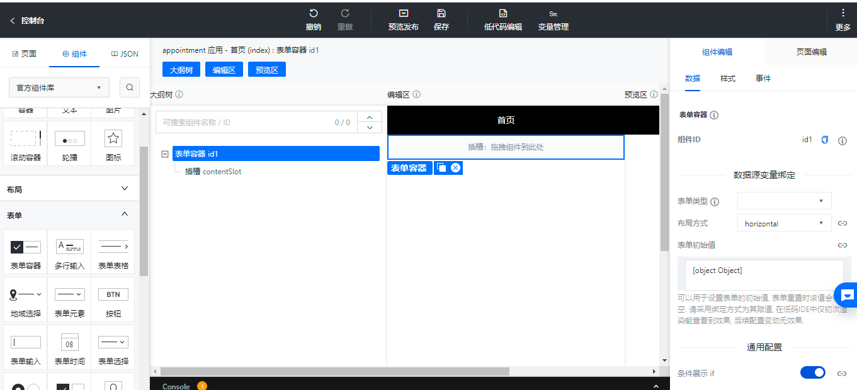Open 变量管理 variable management
This screenshot has height=390, width=857.
(553, 20)
